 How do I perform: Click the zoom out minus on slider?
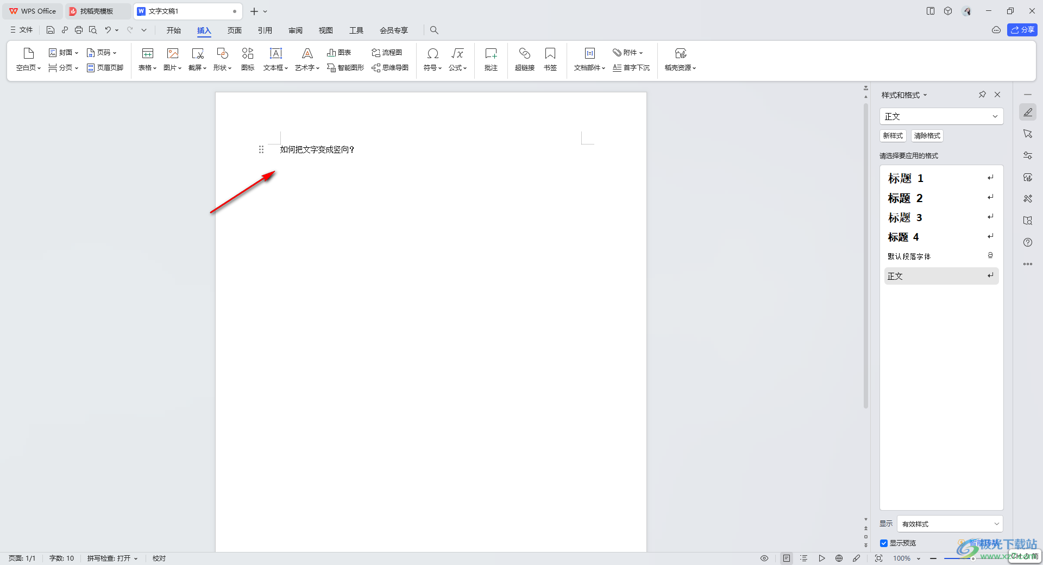933,558
